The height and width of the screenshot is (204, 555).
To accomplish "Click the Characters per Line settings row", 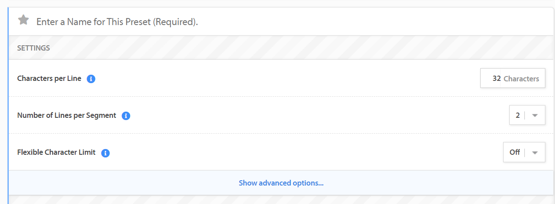I will [x=281, y=78].
